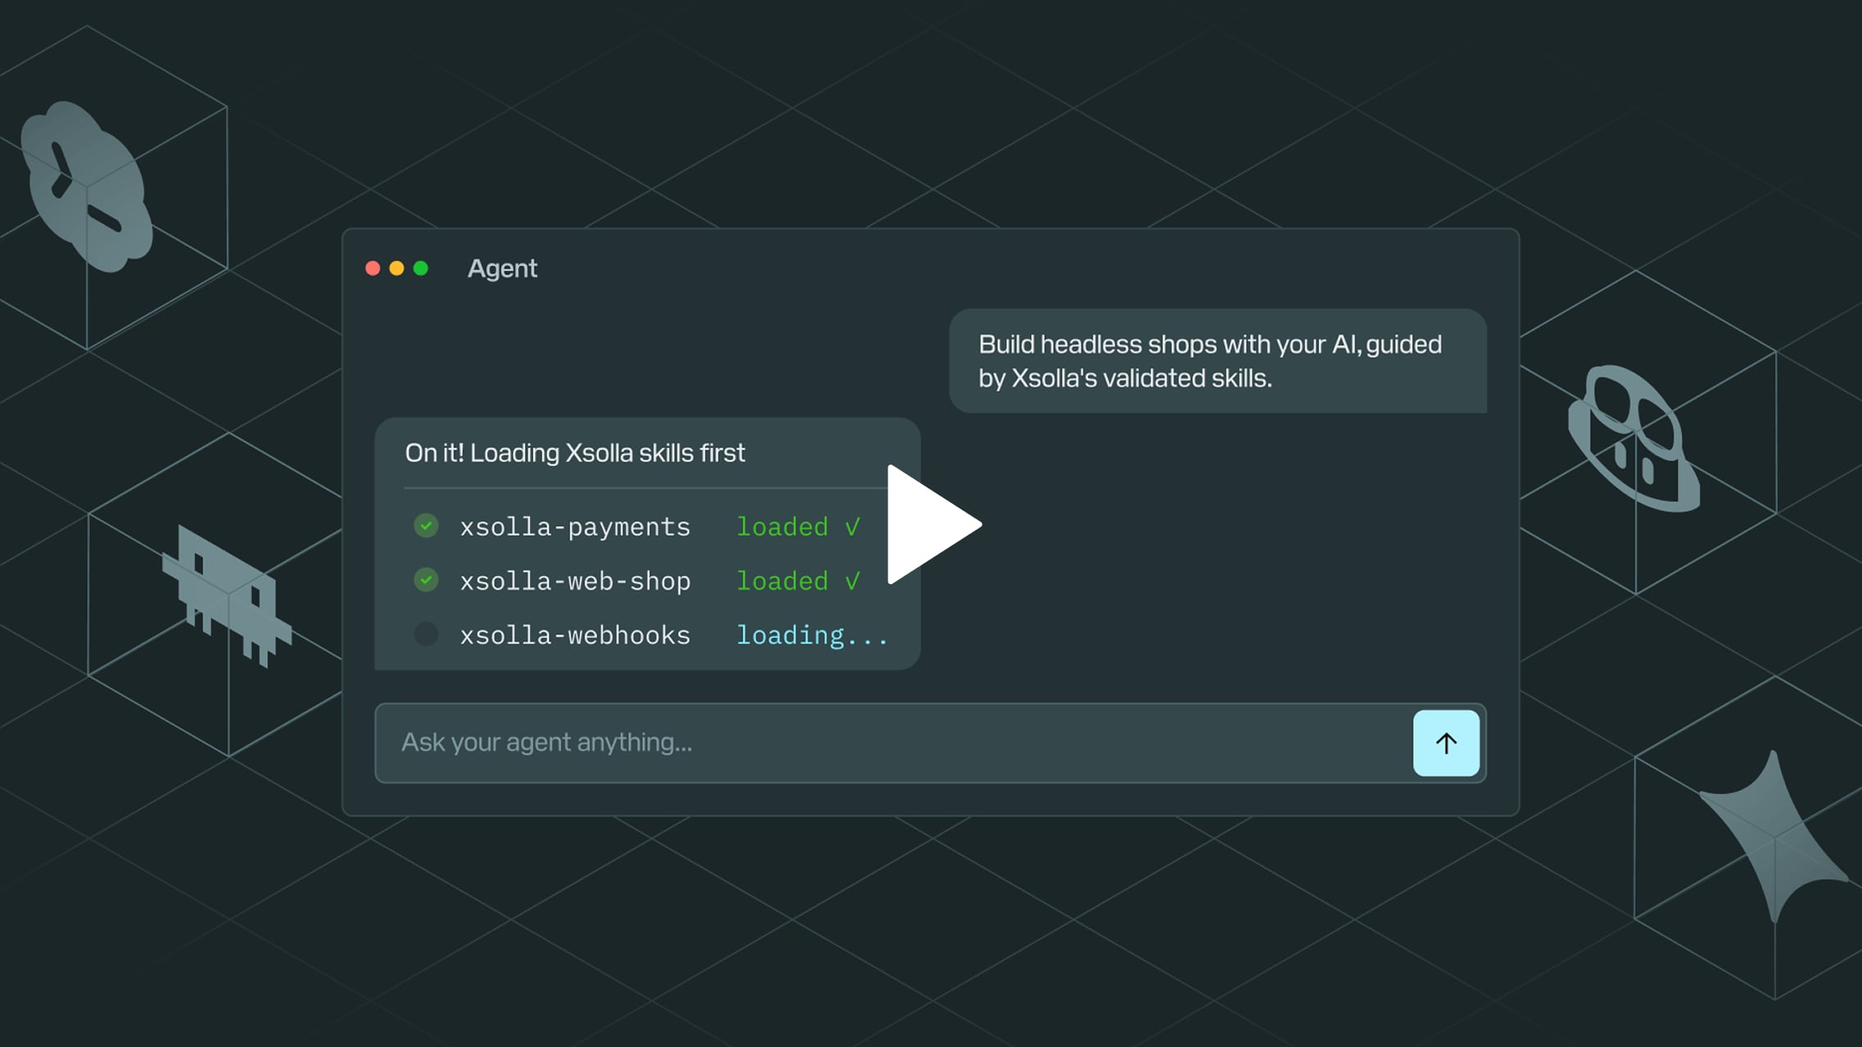Click the 'Agent' window title
This screenshot has height=1047, width=1862.
pos(502,269)
